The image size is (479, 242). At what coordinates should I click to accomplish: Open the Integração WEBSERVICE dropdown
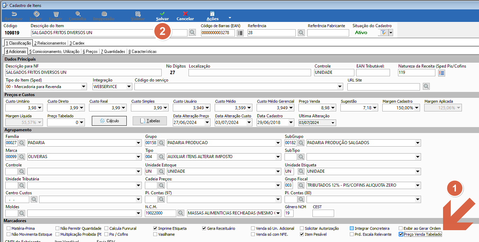[x=129, y=87]
